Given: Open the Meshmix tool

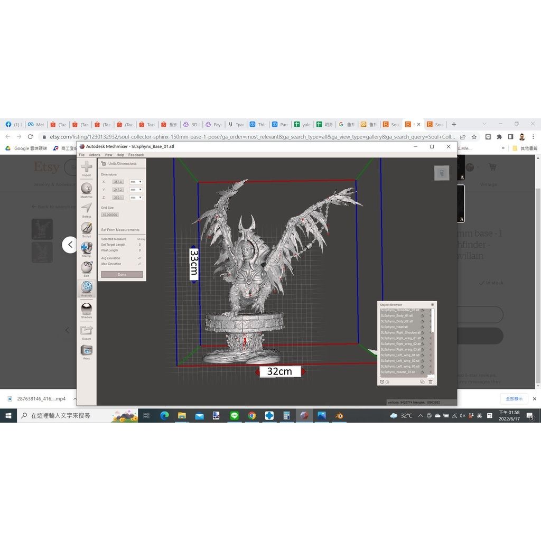Looking at the screenshot, I should pos(86,189).
